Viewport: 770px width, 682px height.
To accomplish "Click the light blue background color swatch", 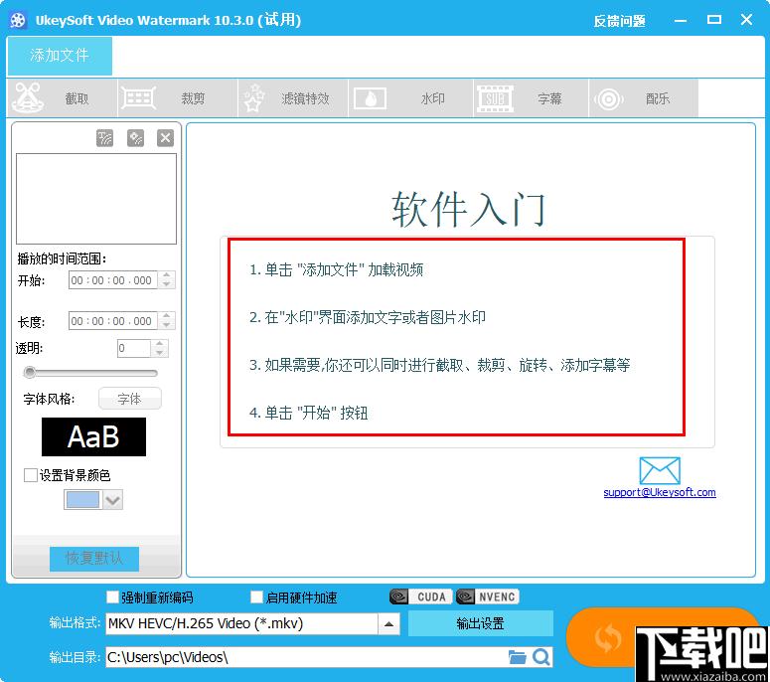I will 82,500.
